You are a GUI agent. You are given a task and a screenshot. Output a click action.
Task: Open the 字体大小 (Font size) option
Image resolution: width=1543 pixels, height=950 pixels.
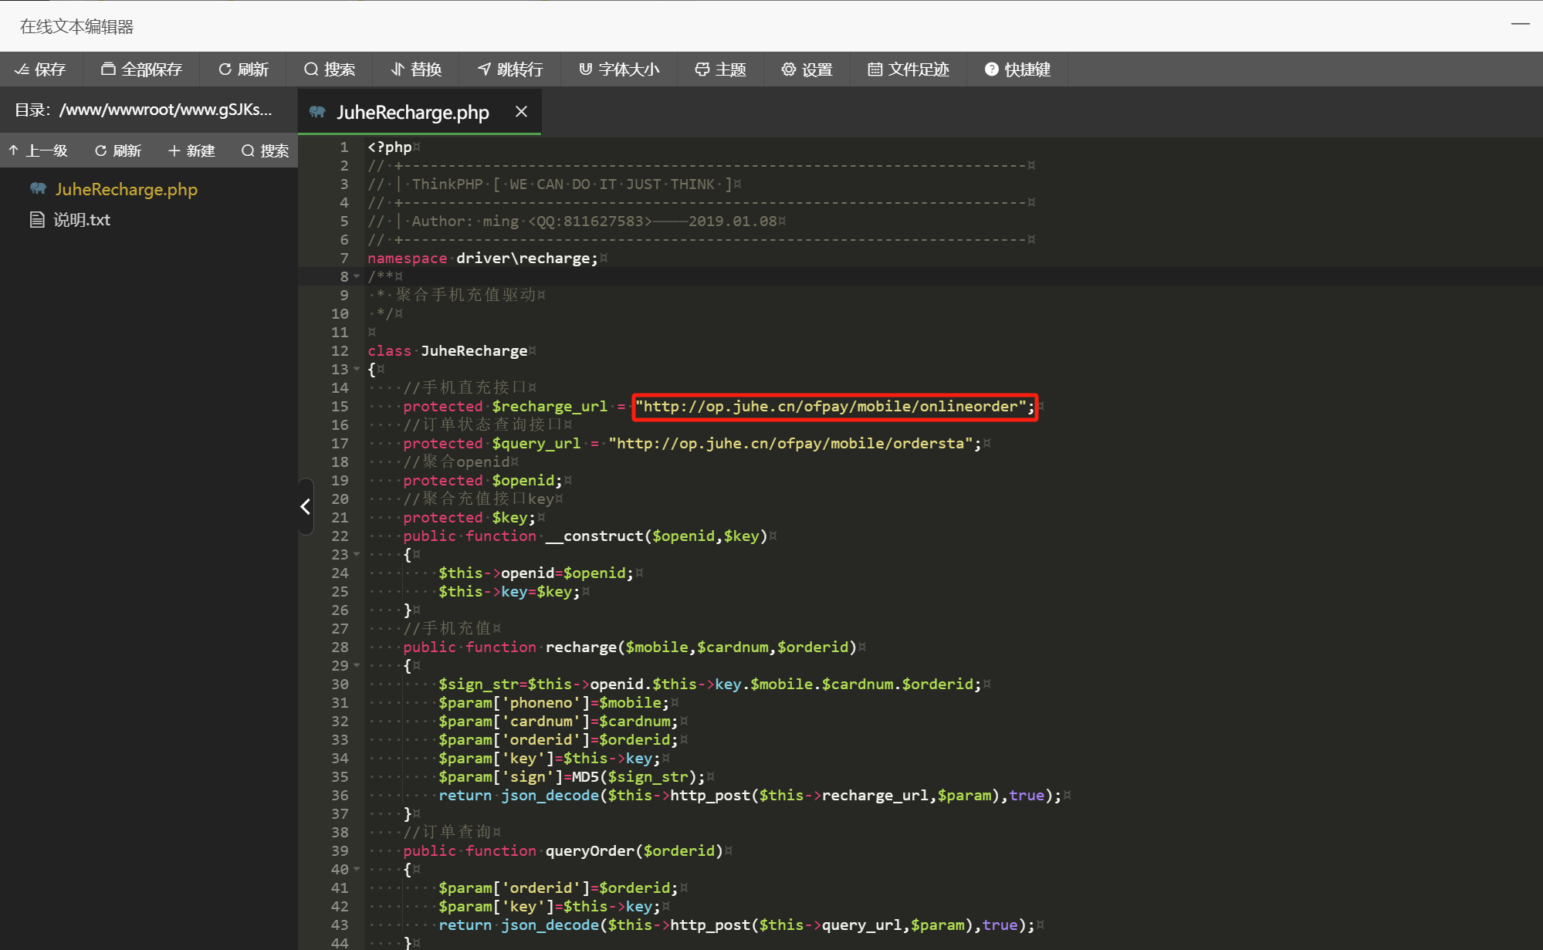point(620,69)
